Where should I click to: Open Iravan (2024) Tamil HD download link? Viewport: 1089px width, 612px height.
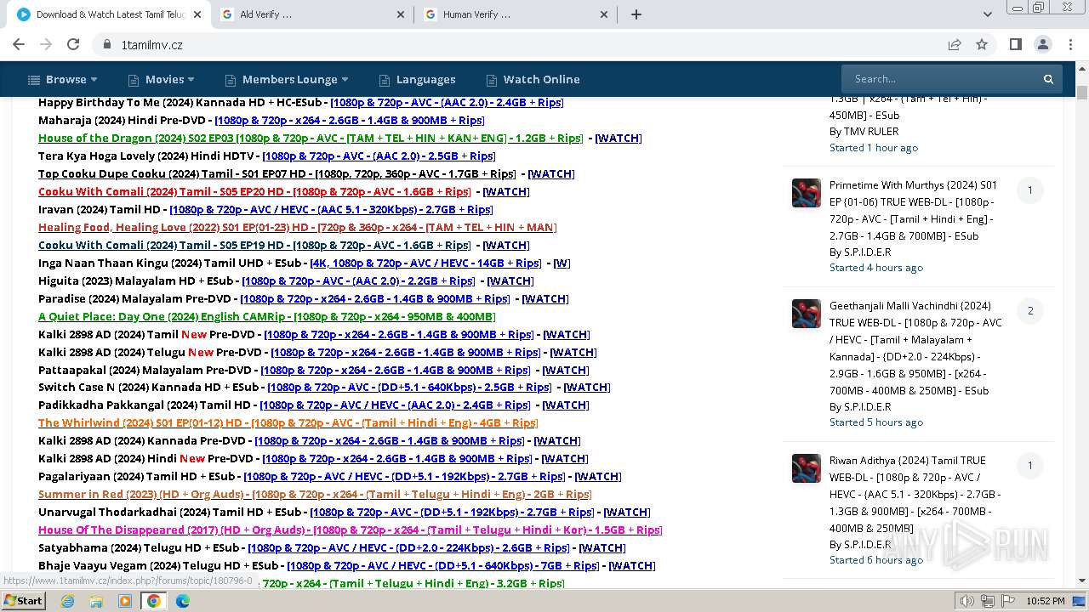[332, 209]
